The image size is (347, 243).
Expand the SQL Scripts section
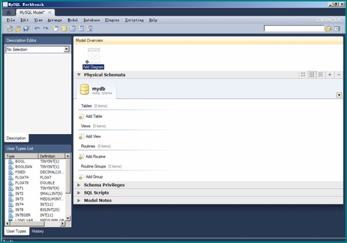pos(79,193)
